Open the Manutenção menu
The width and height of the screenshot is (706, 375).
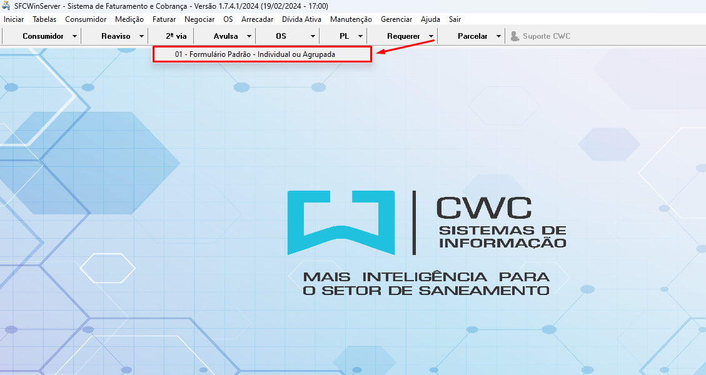(x=351, y=19)
